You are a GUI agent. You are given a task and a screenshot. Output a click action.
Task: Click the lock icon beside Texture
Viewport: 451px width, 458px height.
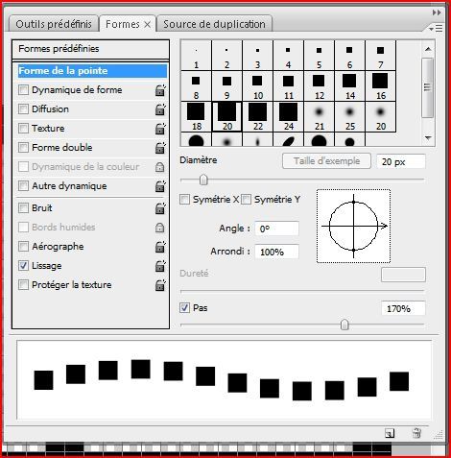(x=160, y=129)
